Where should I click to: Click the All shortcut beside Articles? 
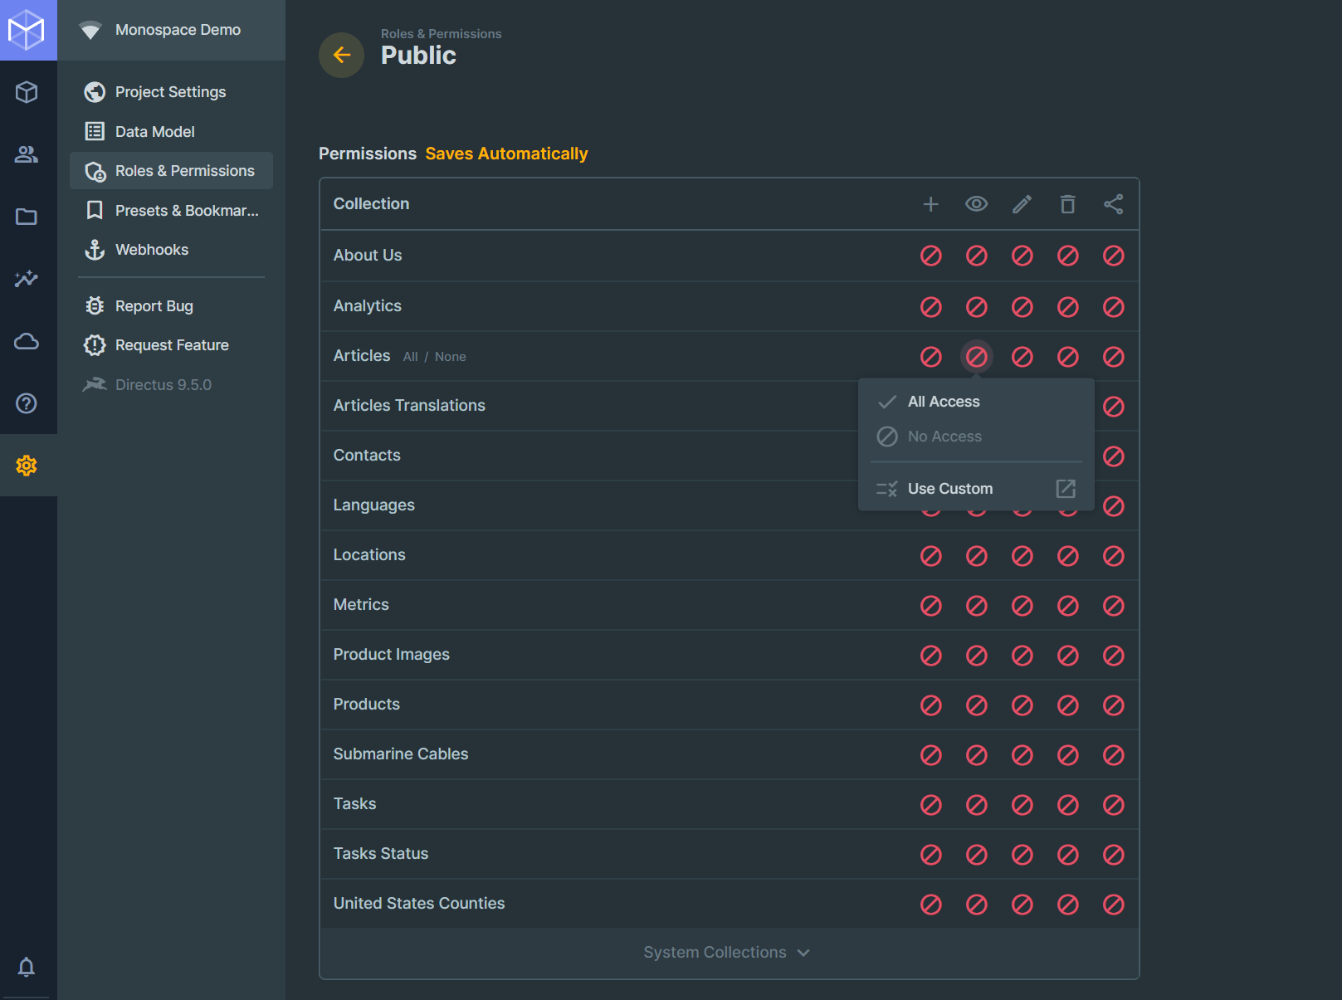[410, 357]
